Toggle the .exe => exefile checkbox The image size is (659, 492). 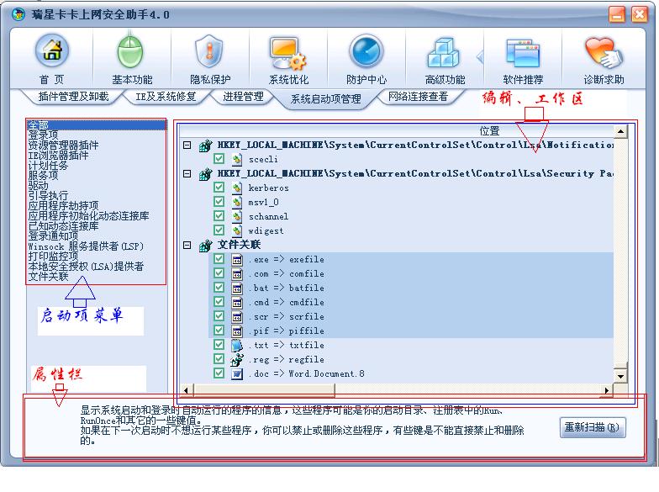click(x=219, y=259)
